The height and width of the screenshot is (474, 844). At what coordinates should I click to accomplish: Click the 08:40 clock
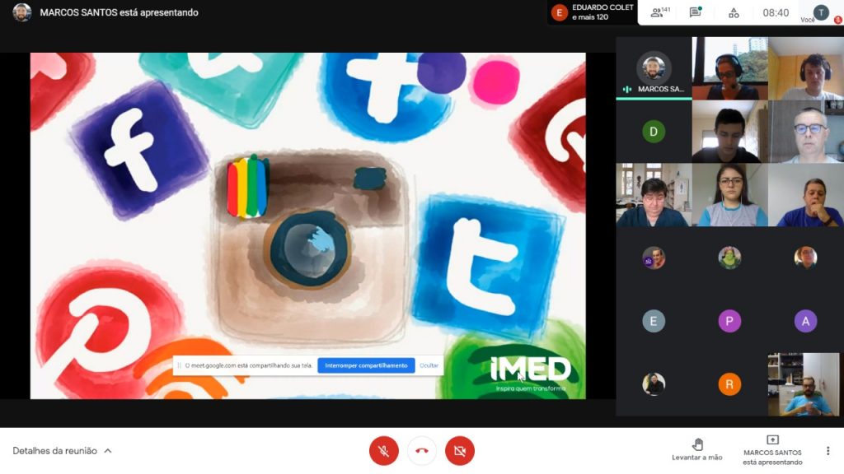[775, 13]
